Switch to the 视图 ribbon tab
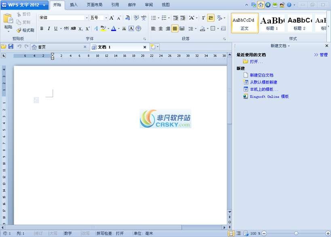Viewport: 331px width, 237px height. (x=166, y=4)
